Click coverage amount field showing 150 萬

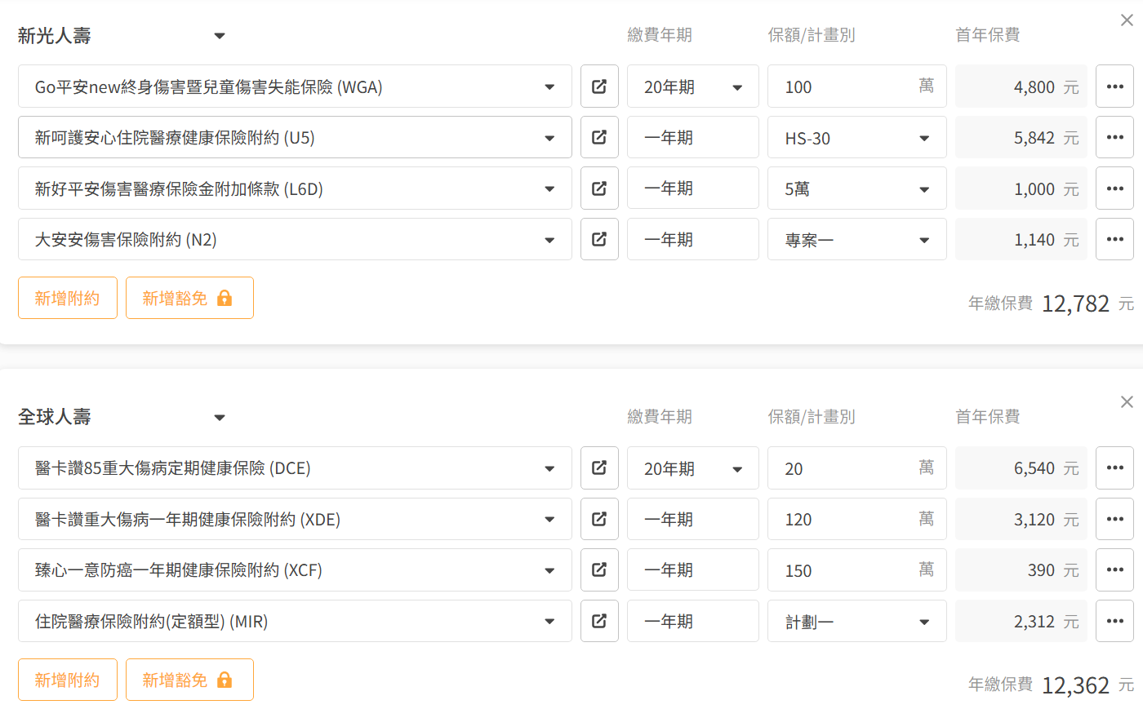(x=845, y=570)
